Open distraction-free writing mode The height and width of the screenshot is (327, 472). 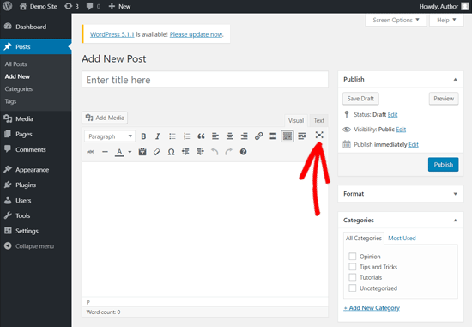coord(319,135)
